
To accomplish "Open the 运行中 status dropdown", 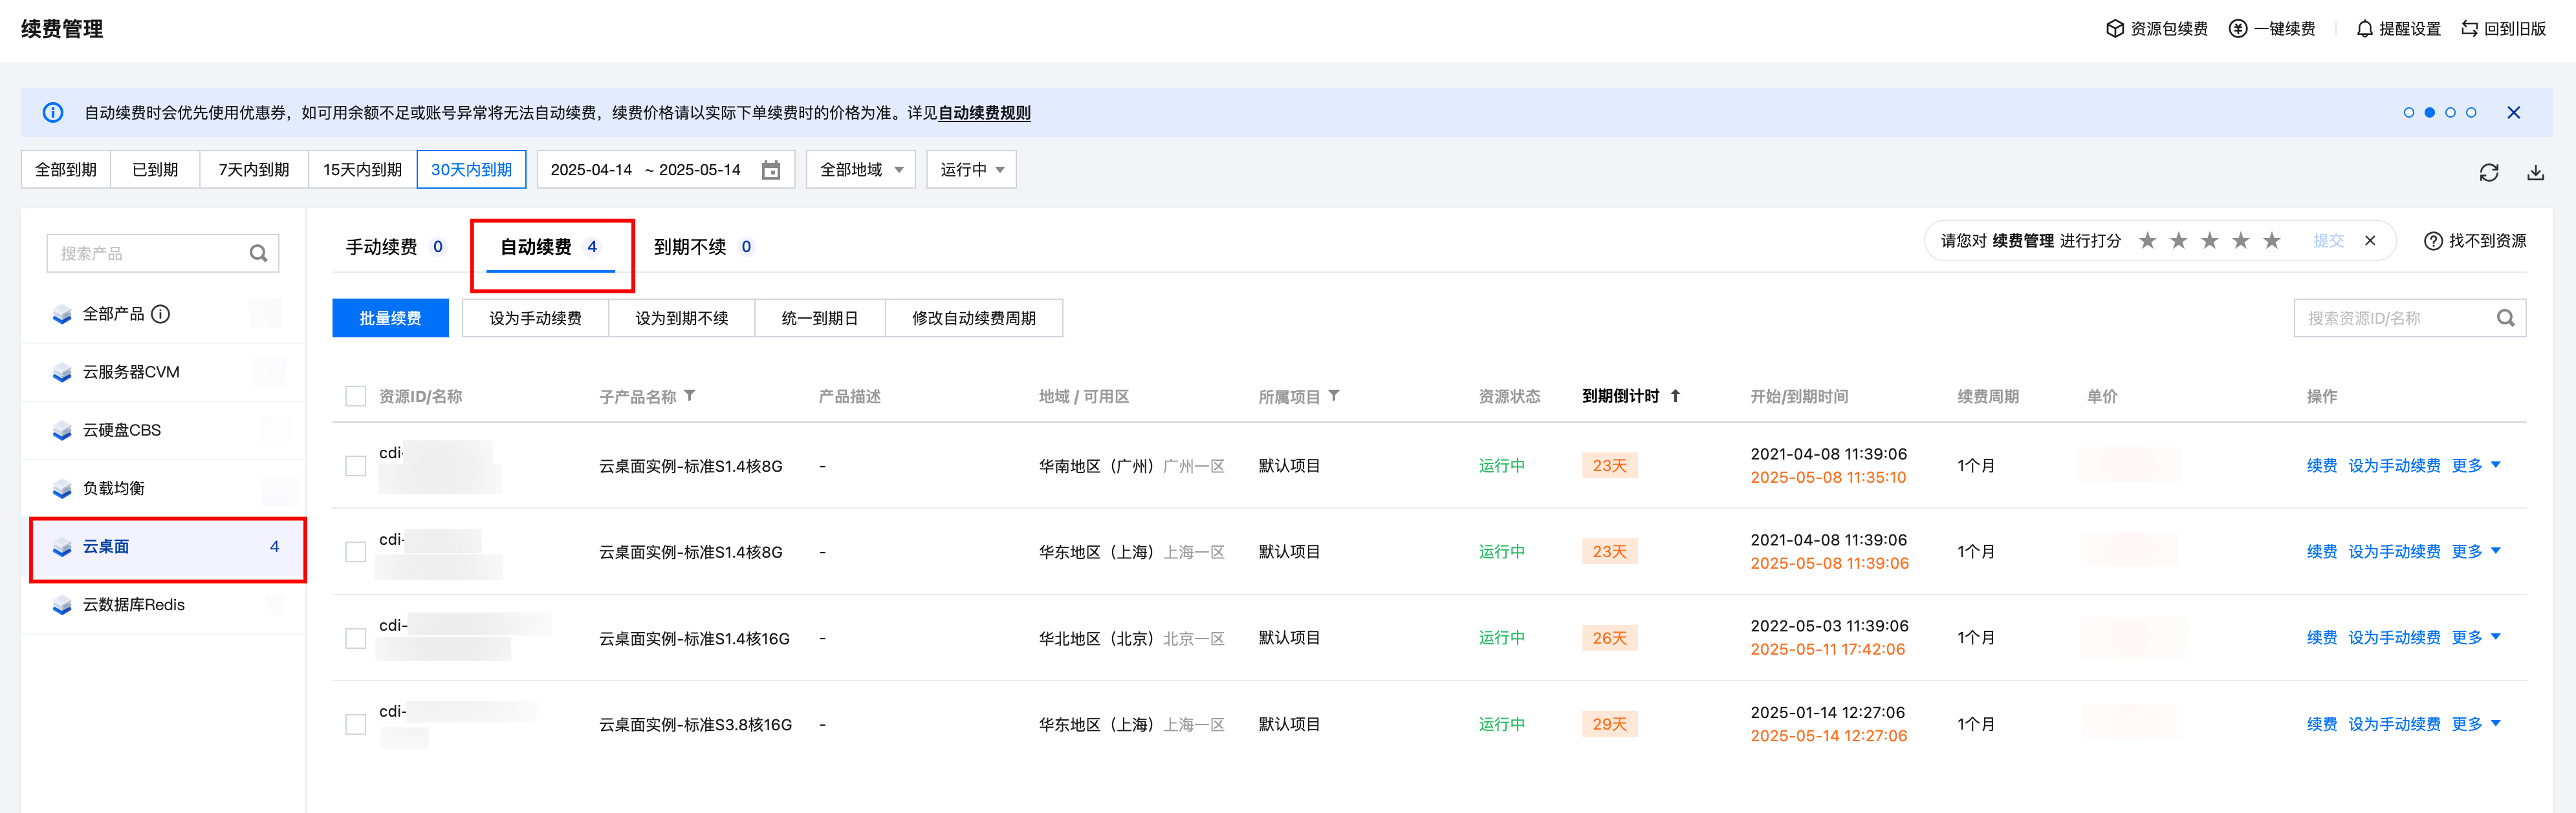I will pos(972,170).
